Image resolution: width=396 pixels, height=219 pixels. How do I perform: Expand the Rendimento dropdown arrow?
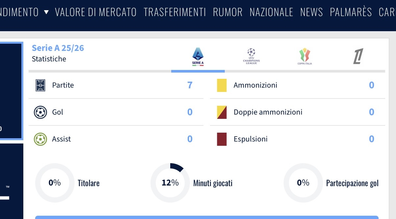point(46,12)
